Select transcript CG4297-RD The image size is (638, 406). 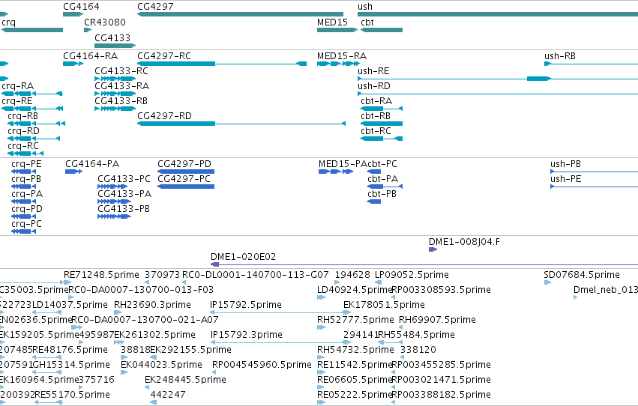[164, 116]
